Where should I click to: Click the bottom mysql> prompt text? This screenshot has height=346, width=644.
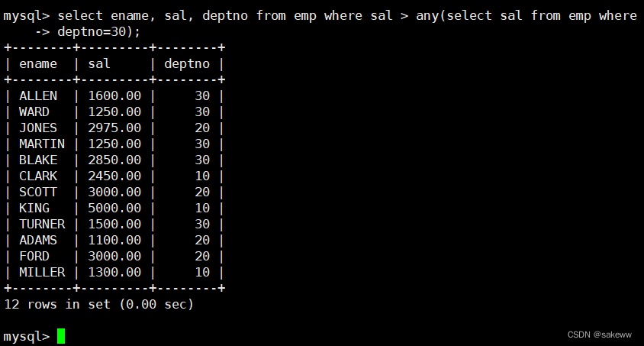[x=27, y=336]
